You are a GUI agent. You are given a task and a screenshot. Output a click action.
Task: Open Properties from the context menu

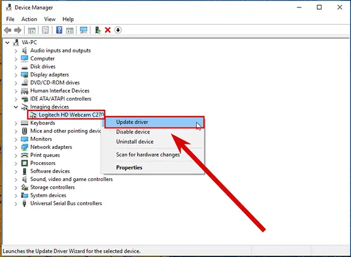153,167
